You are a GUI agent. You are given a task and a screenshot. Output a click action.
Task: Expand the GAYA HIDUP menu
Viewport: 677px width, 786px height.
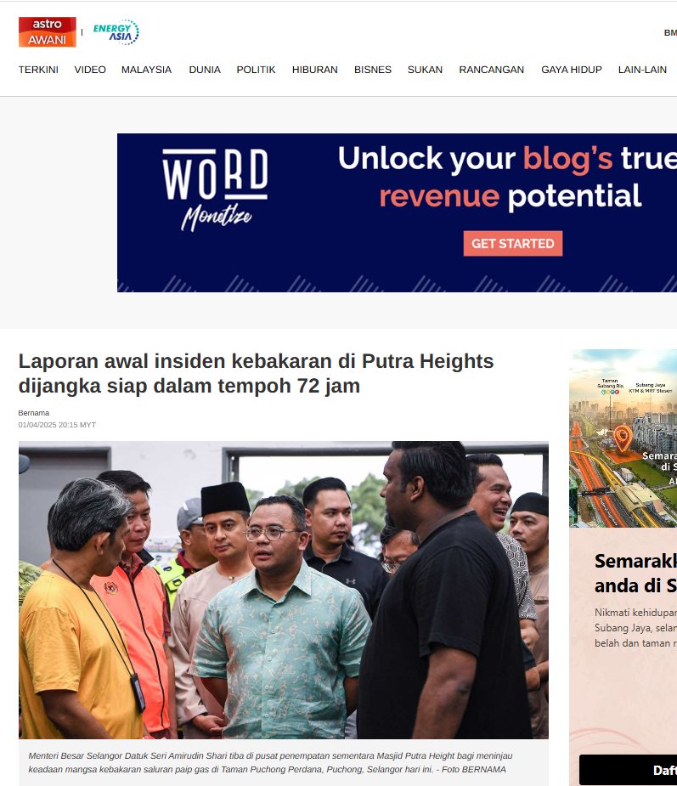coord(572,70)
